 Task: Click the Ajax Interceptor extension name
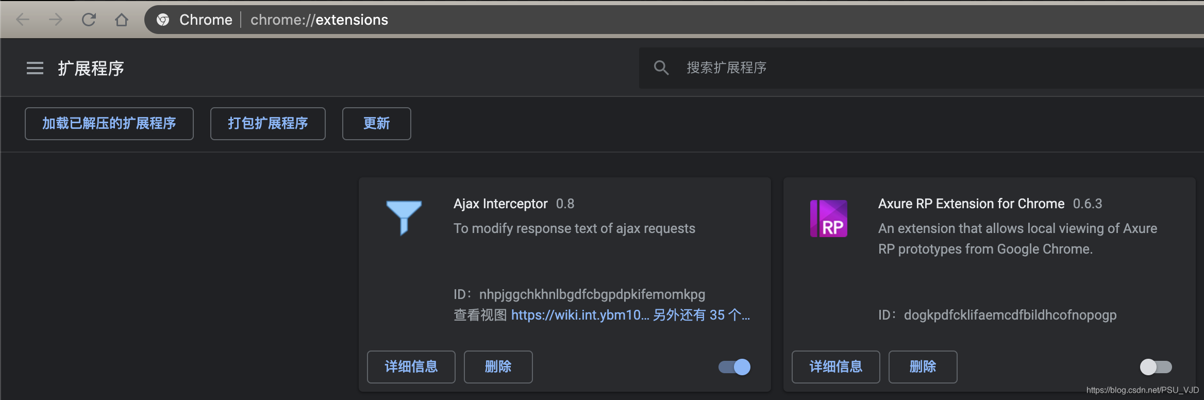point(500,204)
